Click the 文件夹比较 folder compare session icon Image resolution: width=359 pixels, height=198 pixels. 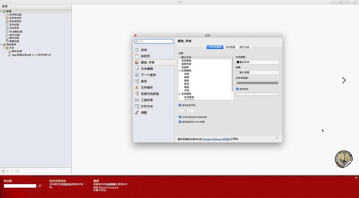7,15
